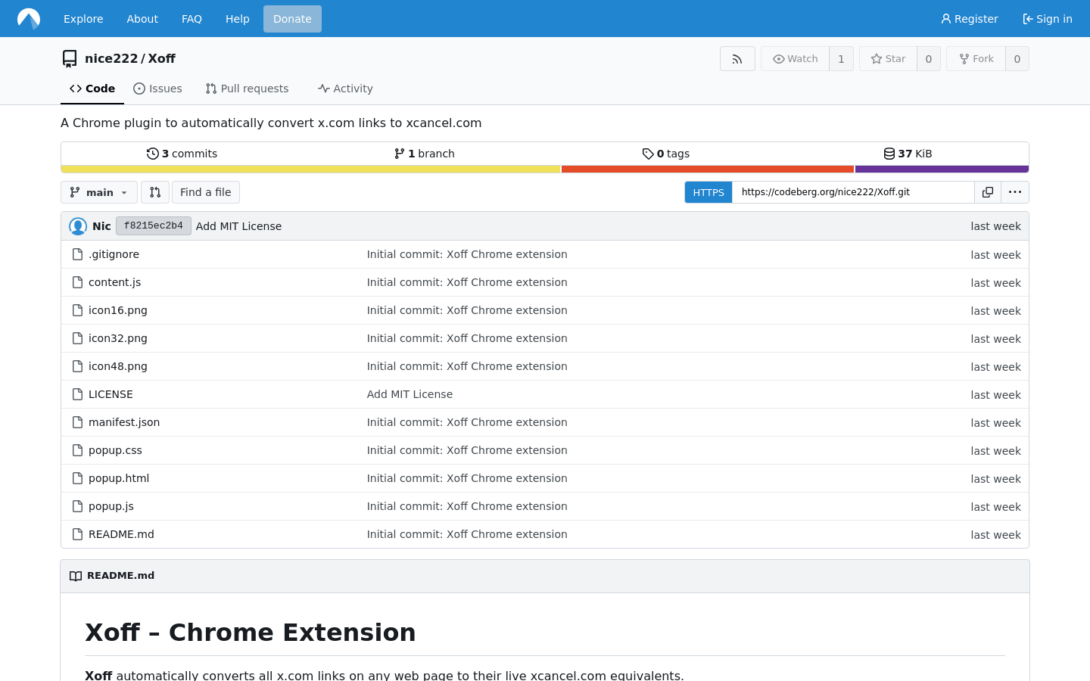Watch this repository
The width and height of the screenshot is (1090, 681).
point(795,59)
